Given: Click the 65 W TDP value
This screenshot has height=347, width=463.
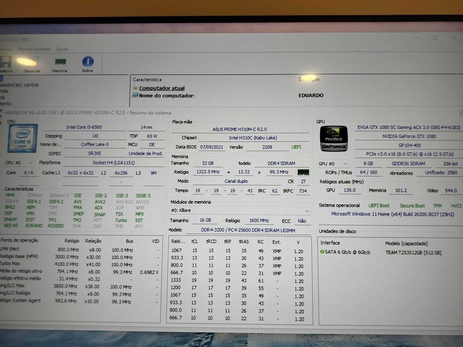Looking at the screenshot, I should pos(152,136).
